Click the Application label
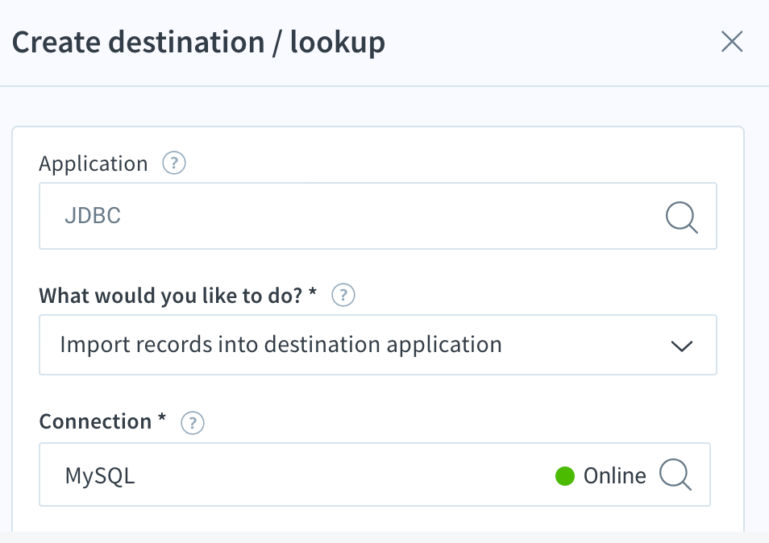 (94, 164)
